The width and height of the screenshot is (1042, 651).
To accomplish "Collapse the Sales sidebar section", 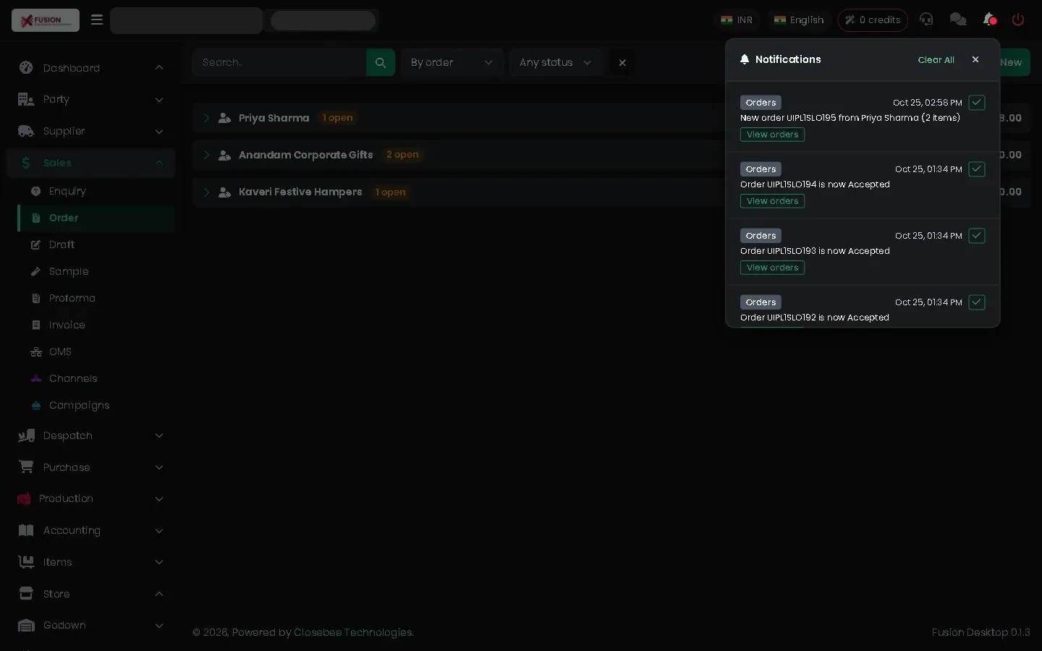I will click(x=90, y=163).
